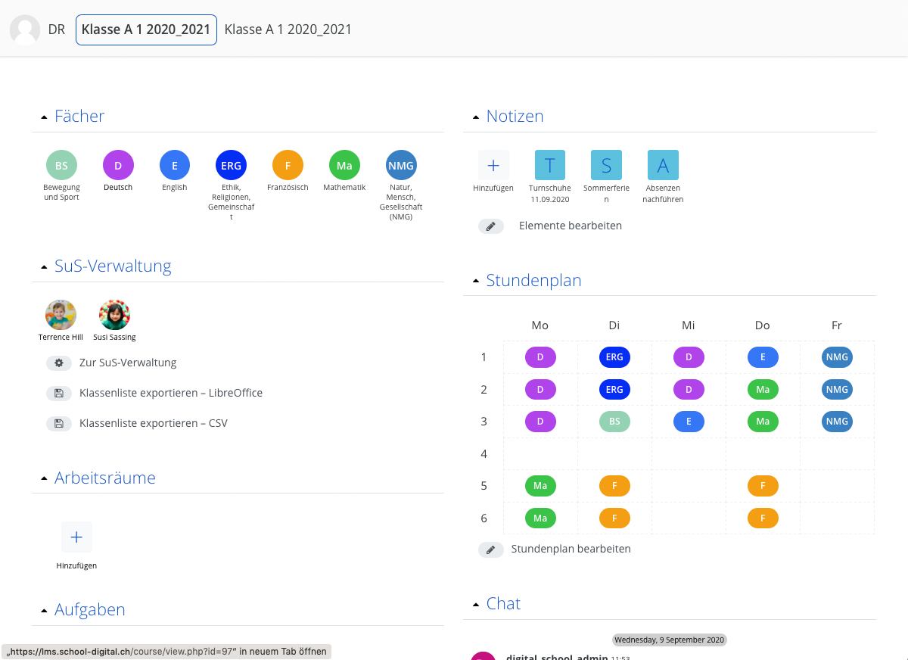The image size is (908, 660).
Task: Open the Turnschuhe note tile
Action: pyautogui.click(x=550, y=165)
